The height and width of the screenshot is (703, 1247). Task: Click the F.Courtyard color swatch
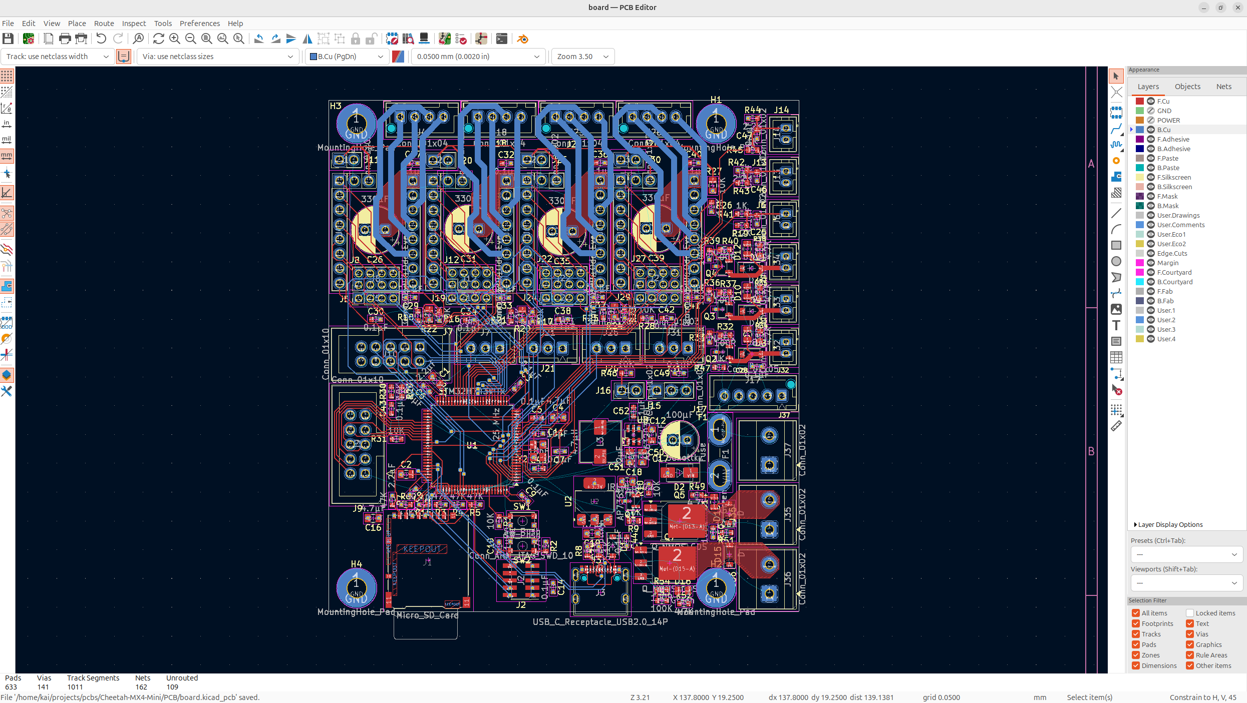click(1140, 272)
